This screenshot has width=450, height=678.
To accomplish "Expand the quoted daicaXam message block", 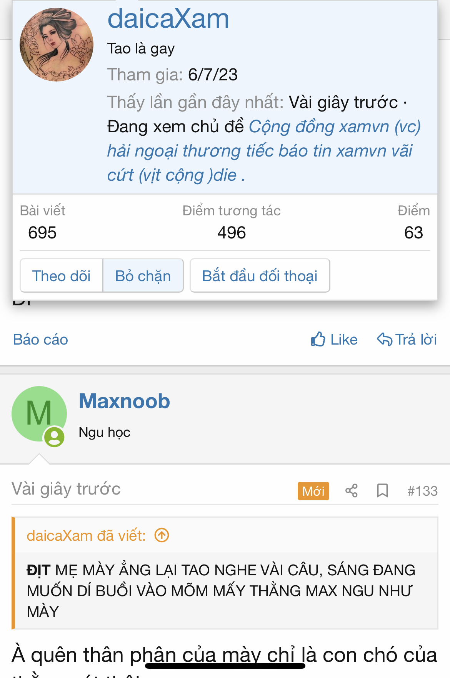I will tap(225, 590).
